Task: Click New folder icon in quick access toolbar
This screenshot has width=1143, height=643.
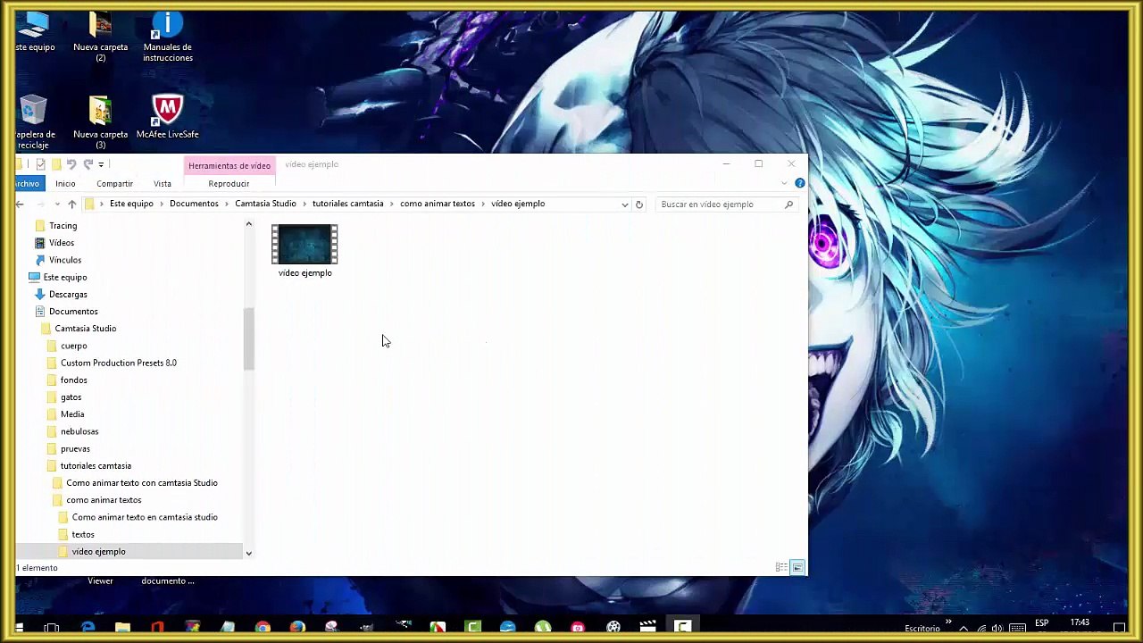Action: [56, 164]
